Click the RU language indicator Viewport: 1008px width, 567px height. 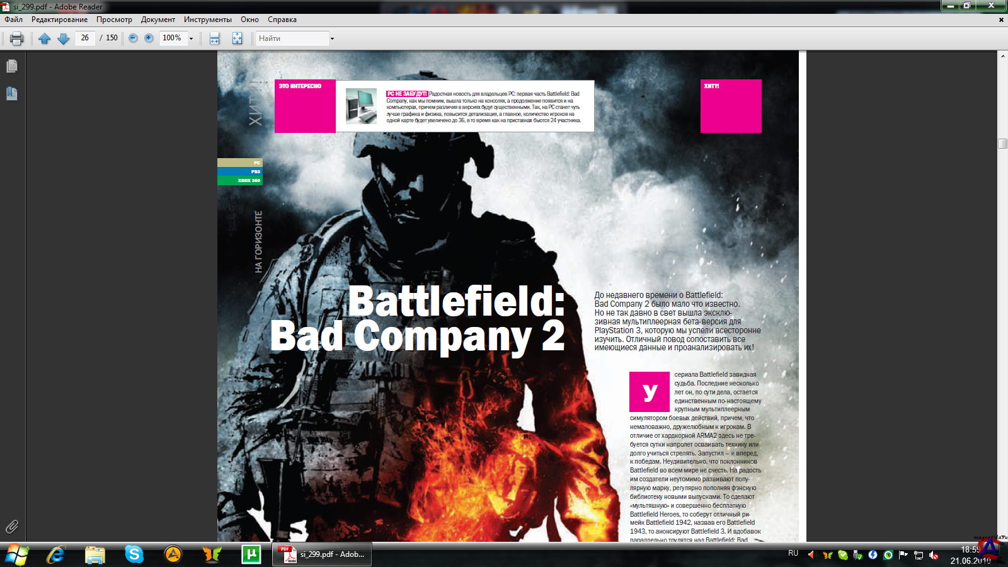[x=793, y=553]
